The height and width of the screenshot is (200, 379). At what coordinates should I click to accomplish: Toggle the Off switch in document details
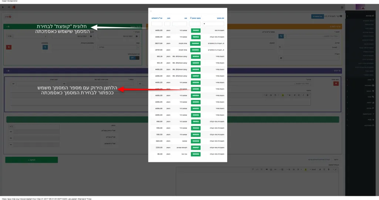[x=134, y=58]
